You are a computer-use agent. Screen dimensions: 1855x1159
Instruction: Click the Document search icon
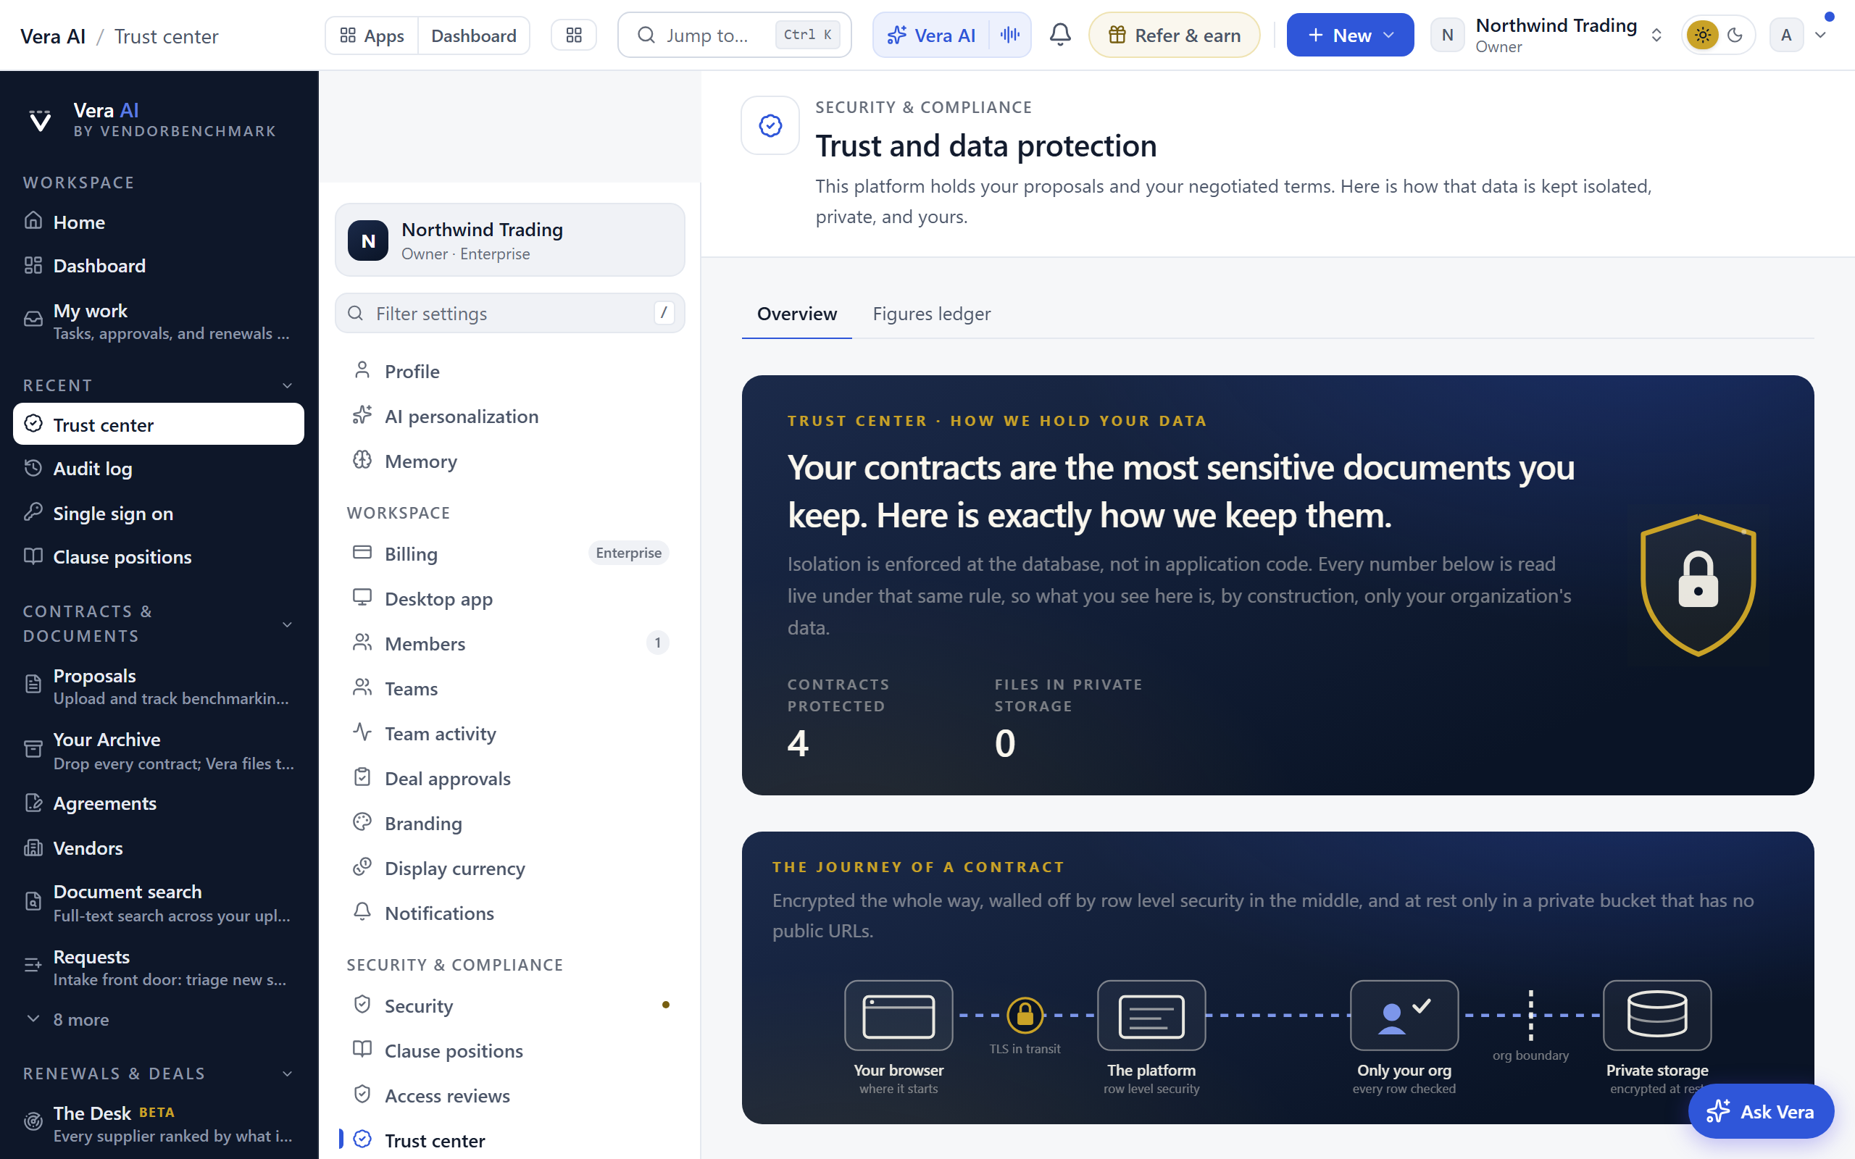(x=33, y=901)
